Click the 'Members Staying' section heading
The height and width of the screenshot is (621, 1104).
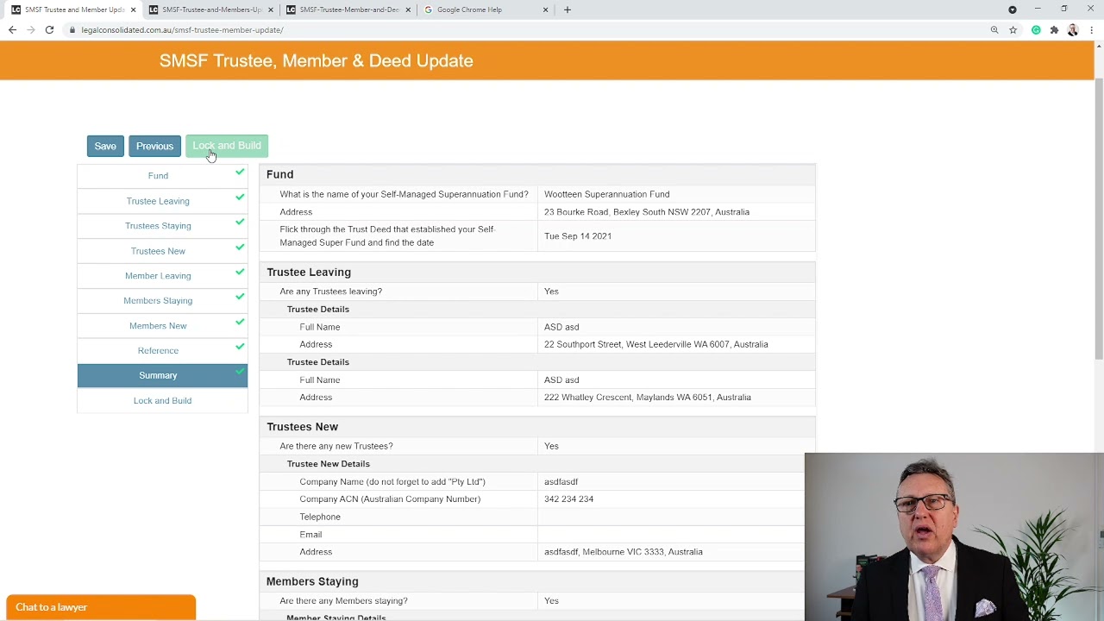pyautogui.click(x=312, y=581)
